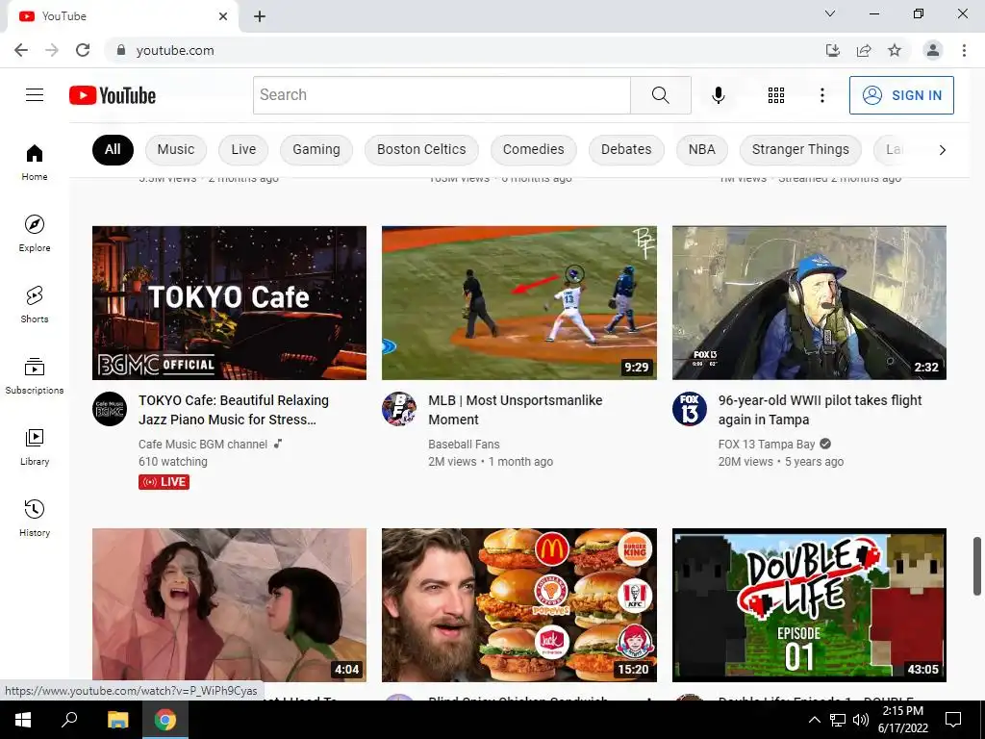Click the SIGN IN button
The height and width of the screenshot is (739, 985).
coord(901,95)
